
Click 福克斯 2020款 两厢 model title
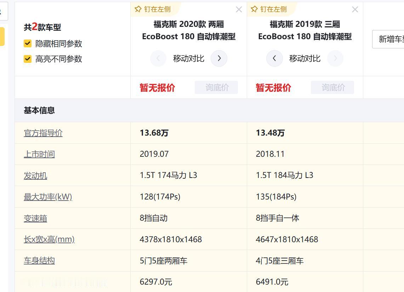189,30
